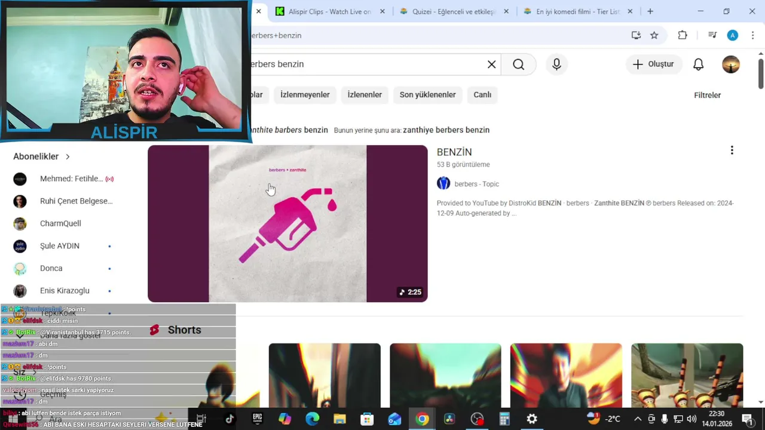
Task: Open Windows notification center icon
Action: point(747,419)
